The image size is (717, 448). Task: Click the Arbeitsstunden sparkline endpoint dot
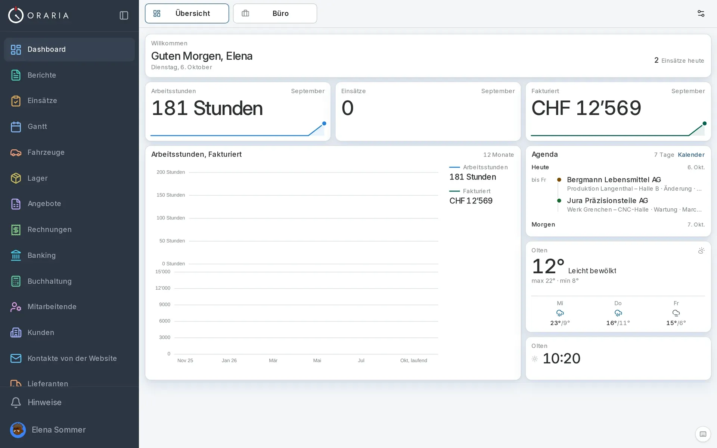coord(324,124)
